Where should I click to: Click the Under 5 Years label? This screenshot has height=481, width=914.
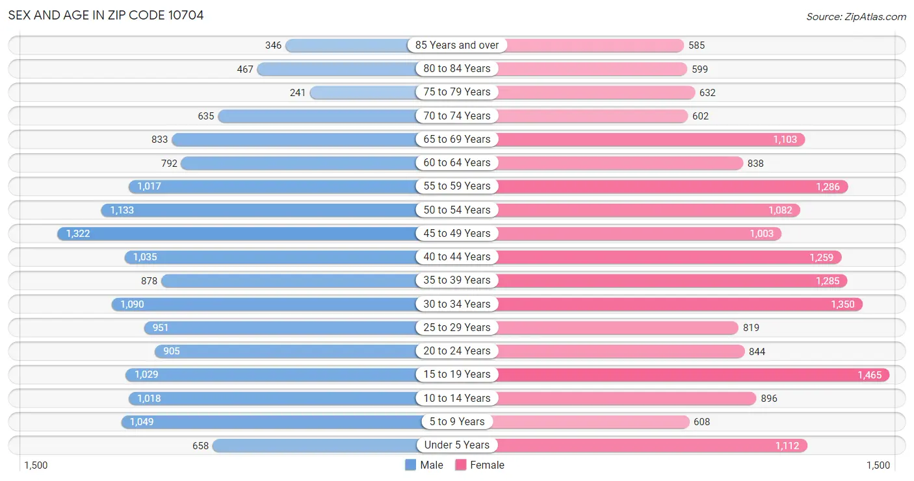click(x=457, y=445)
